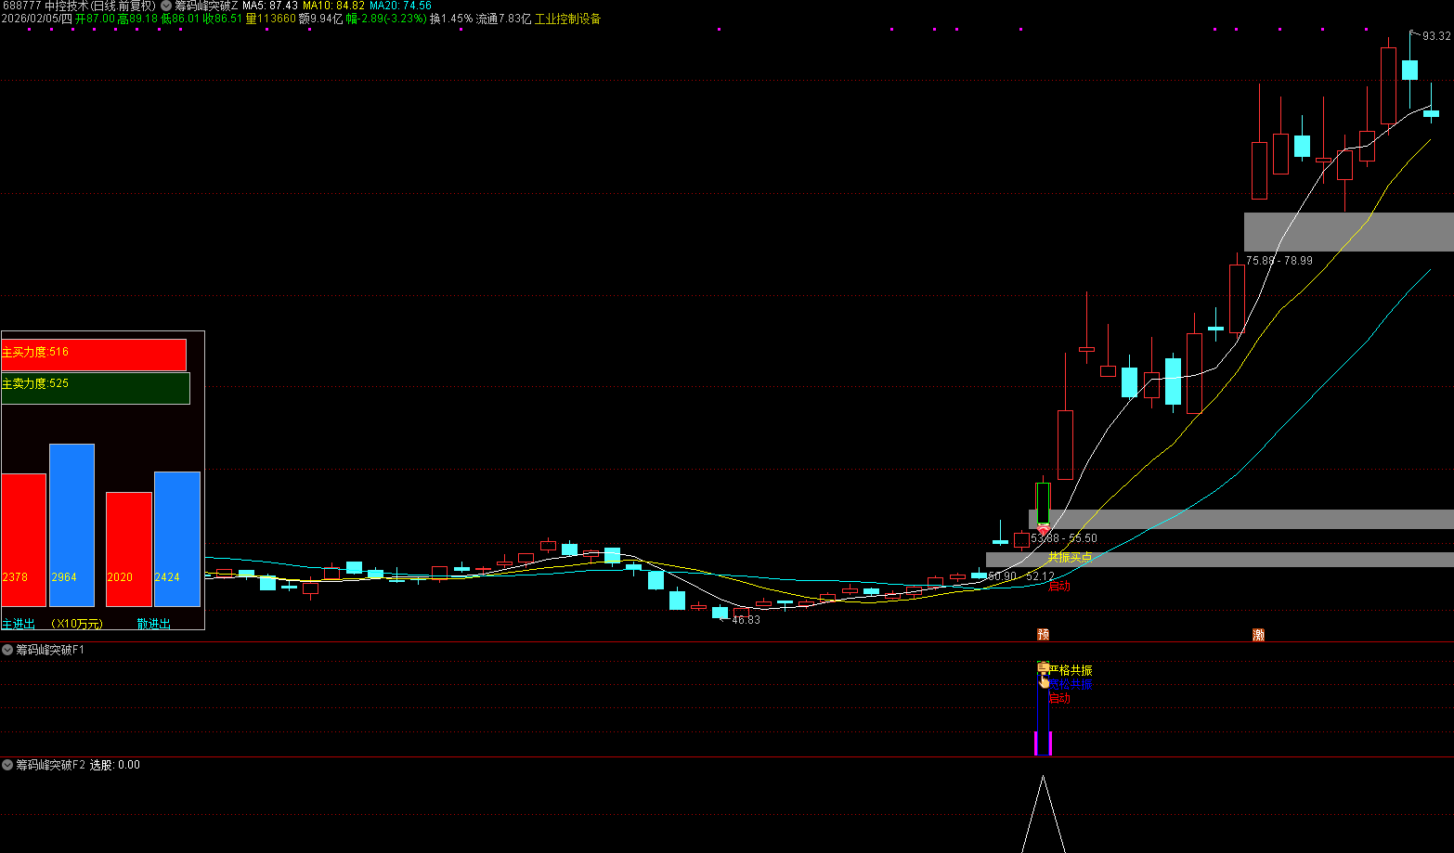This screenshot has height=853, width=1454.
Task: Open the 筹码峰突破F1 indicator panel dropdown
Action: click(7, 650)
